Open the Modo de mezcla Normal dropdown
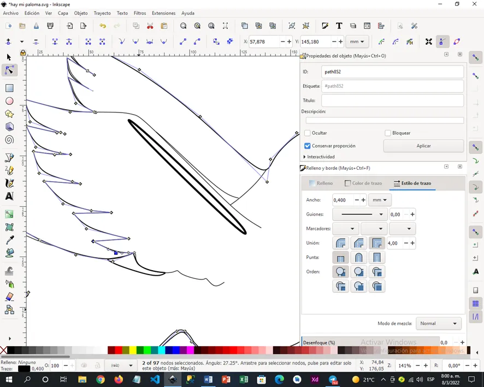 pyautogui.click(x=439, y=324)
